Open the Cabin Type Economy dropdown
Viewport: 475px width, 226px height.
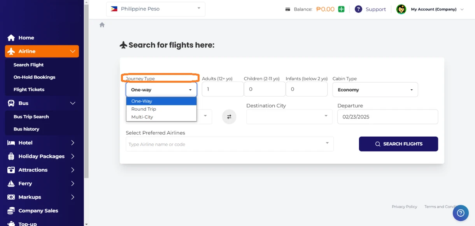click(x=375, y=90)
